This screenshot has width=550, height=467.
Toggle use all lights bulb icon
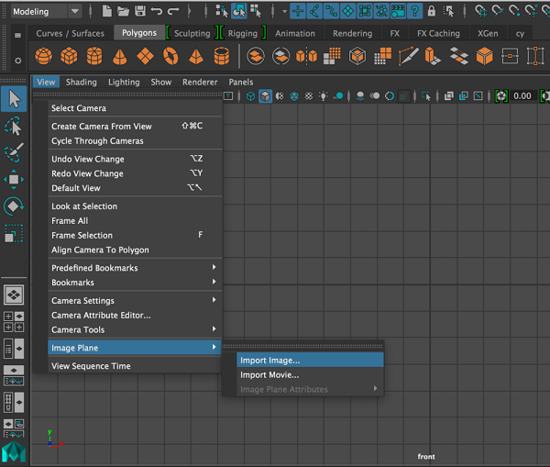coord(323,96)
